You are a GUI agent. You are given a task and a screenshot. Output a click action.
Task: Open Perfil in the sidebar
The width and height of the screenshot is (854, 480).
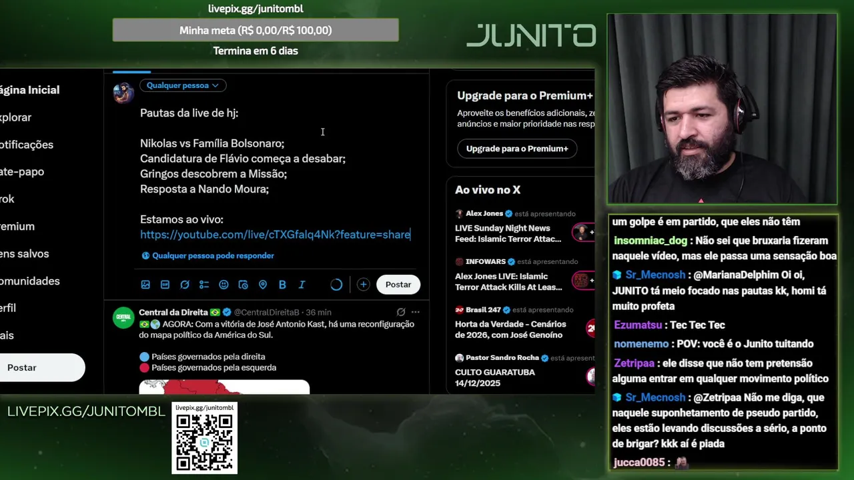(x=8, y=308)
